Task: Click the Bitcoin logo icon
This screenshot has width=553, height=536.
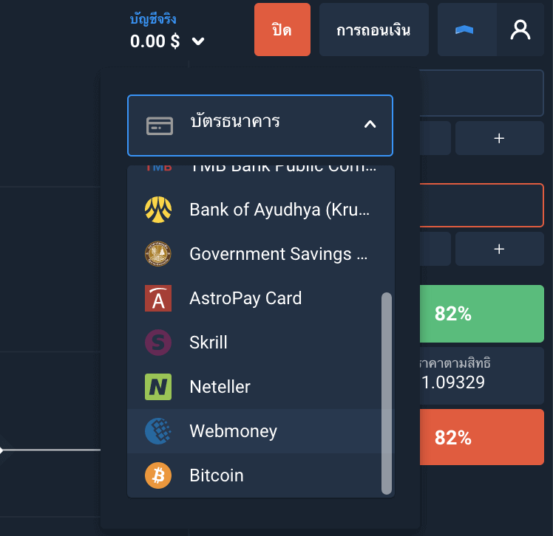Action: (158, 475)
